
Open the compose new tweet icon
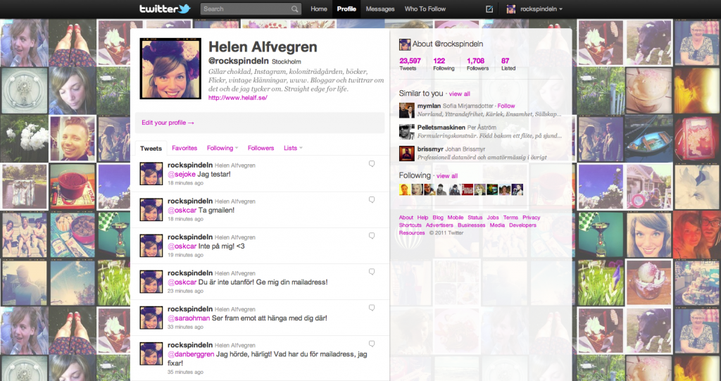(x=489, y=8)
